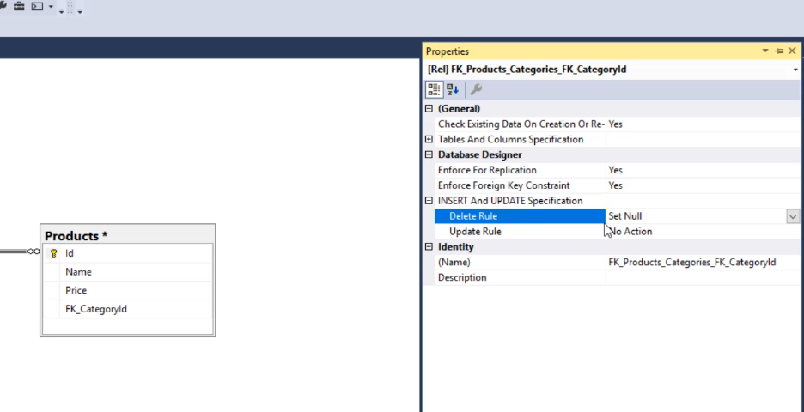This screenshot has height=412, width=804.
Task: Click the primary key icon beside Id
Action: 53,253
